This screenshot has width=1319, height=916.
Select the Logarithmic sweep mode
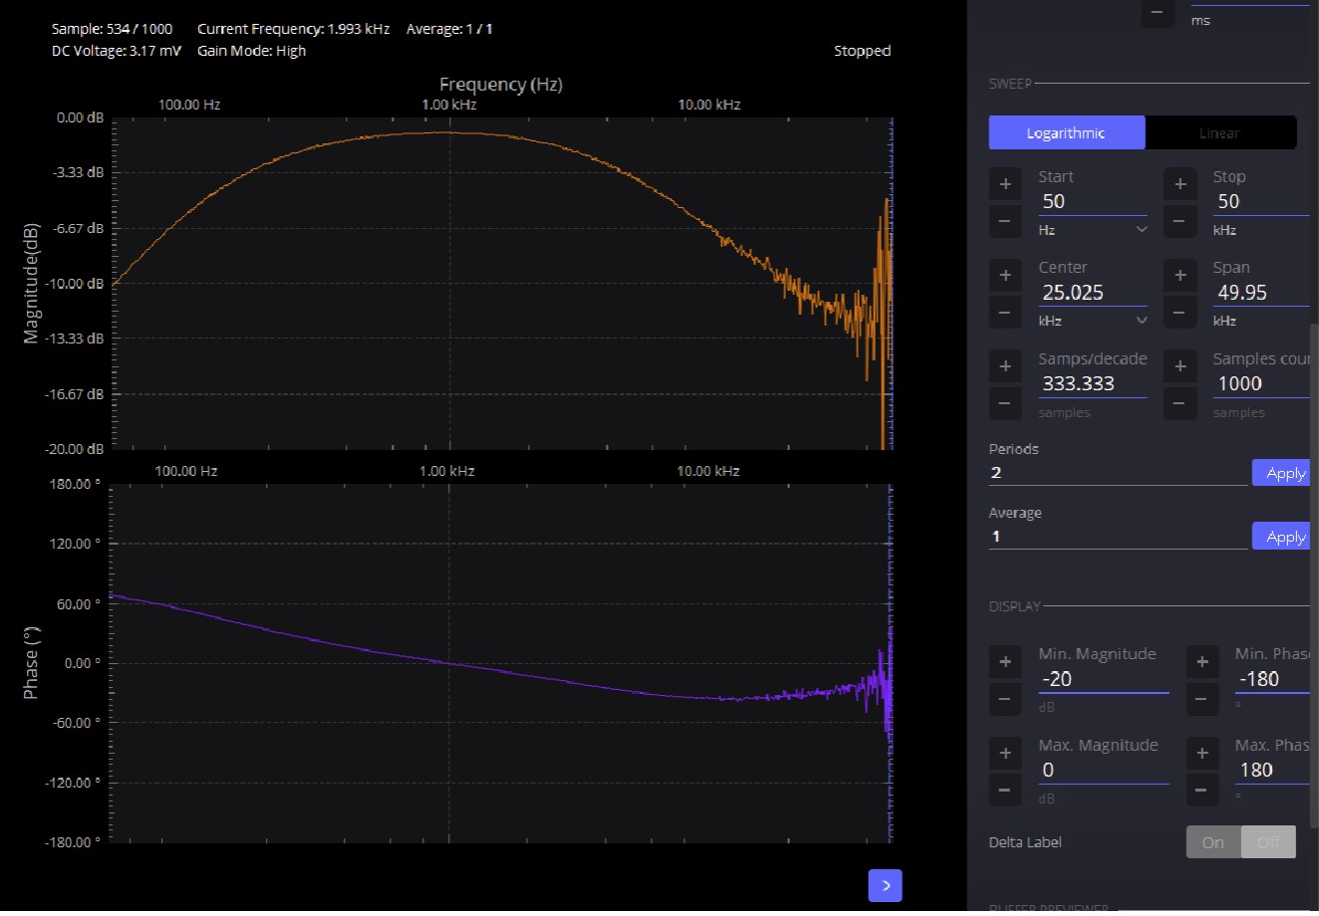[1066, 132]
